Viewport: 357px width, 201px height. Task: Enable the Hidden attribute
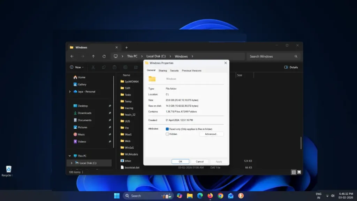click(168, 134)
